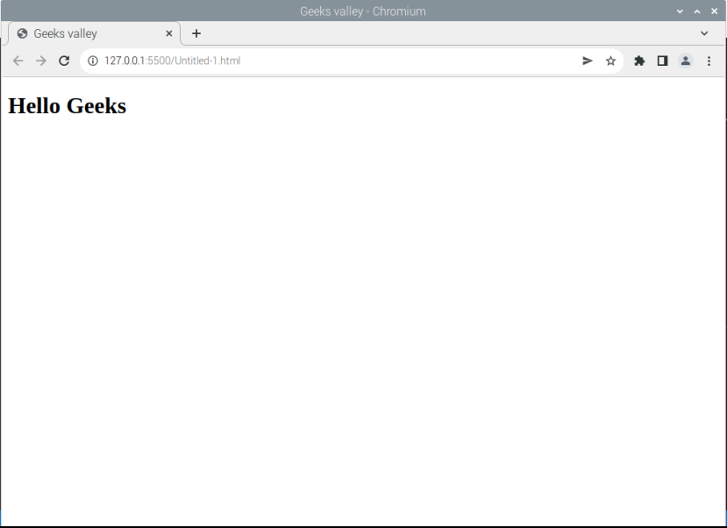Go back using the back arrow
Screen dimensions: 727x528
[18, 61]
